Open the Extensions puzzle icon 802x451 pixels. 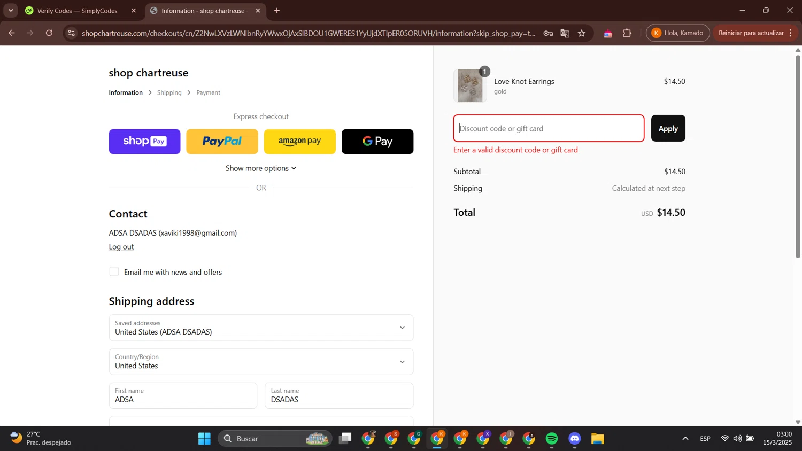pyautogui.click(x=627, y=33)
